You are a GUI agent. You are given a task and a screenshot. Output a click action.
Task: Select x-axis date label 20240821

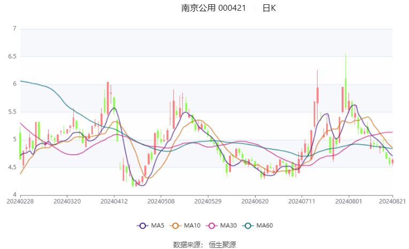click(x=392, y=201)
